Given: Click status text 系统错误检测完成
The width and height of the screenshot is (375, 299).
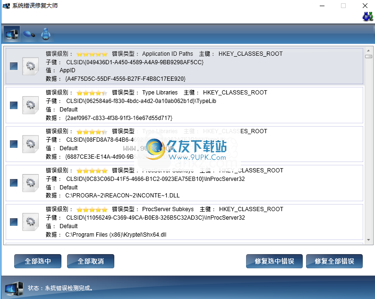Looking at the screenshot, I should coord(68,288).
